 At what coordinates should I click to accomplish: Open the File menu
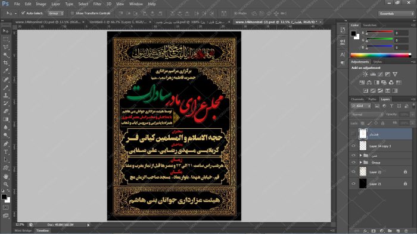tap(17, 4)
